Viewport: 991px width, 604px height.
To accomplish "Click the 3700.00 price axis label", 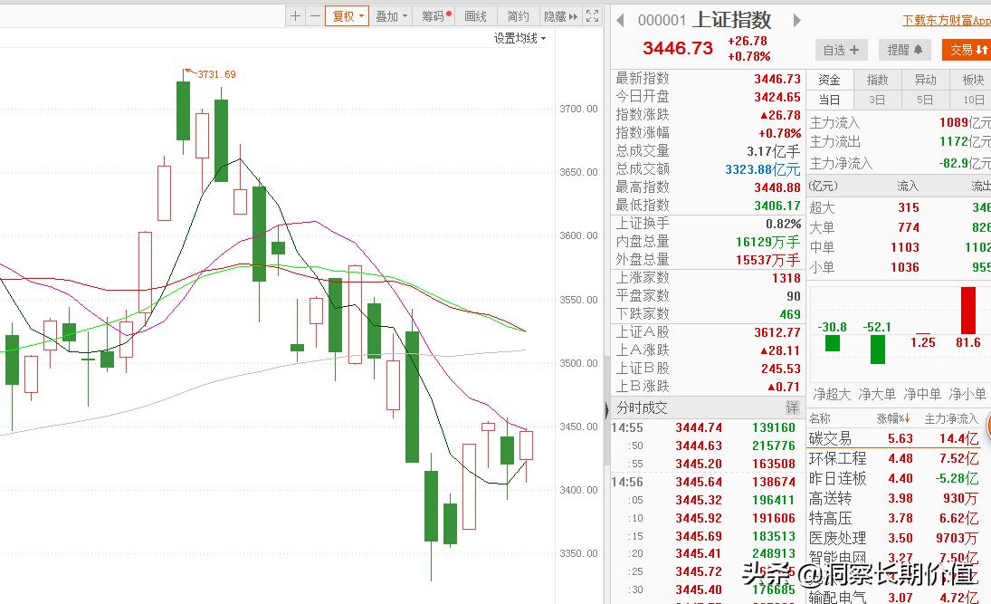I will click(x=578, y=109).
